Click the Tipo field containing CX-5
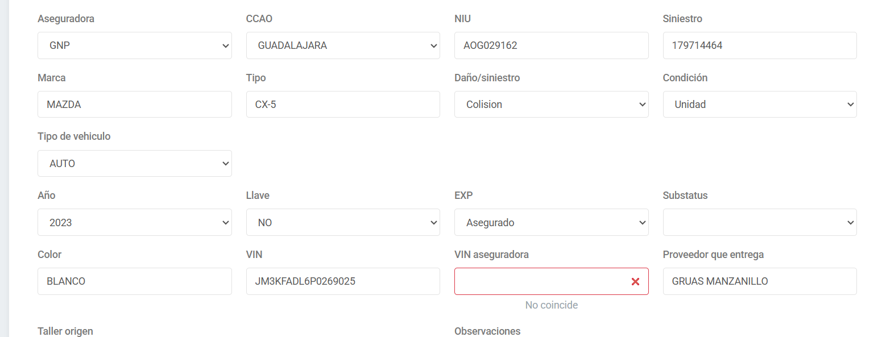882x337 pixels. pyautogui.click(x=343, y=105)
